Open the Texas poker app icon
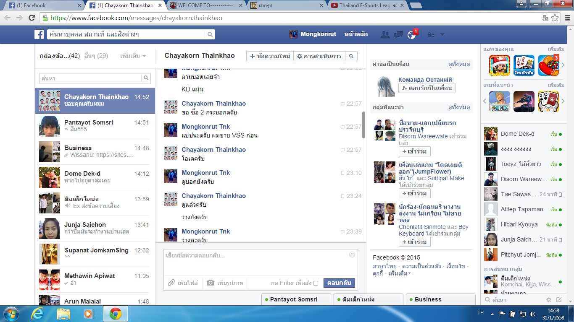Viewport: 574px width, 322px height. click(524, 65)
